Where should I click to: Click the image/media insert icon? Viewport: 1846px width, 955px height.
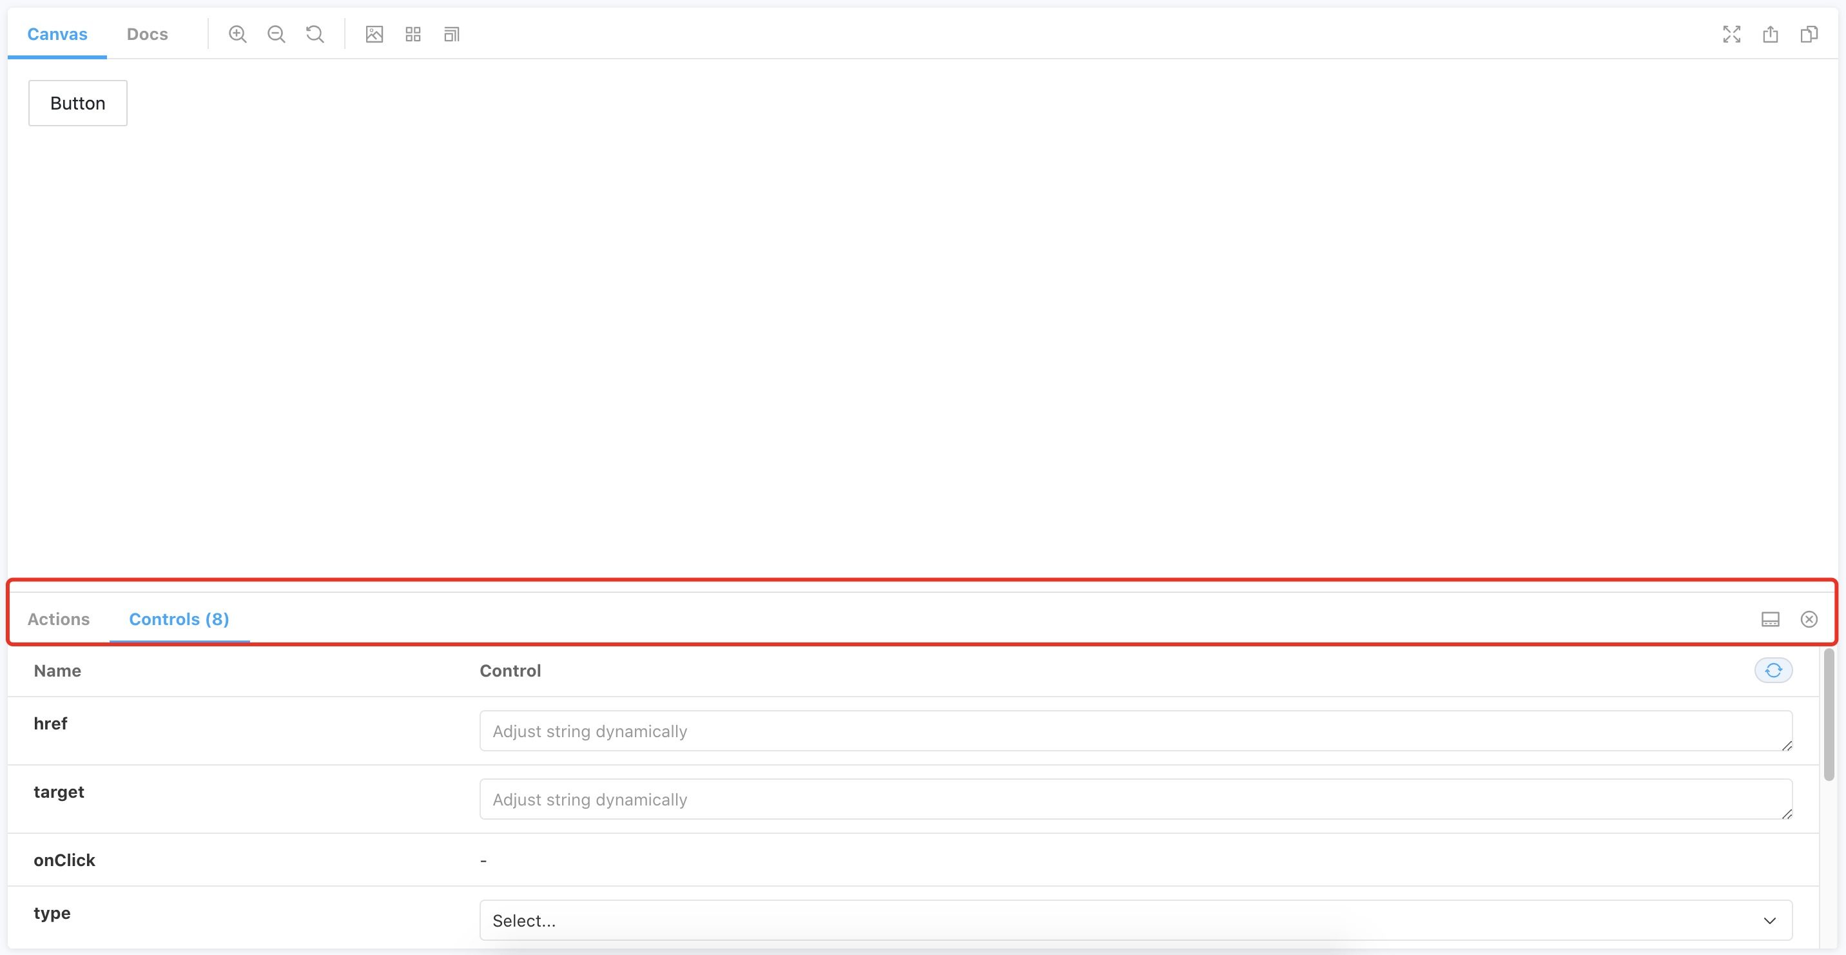tap(374, 34)
